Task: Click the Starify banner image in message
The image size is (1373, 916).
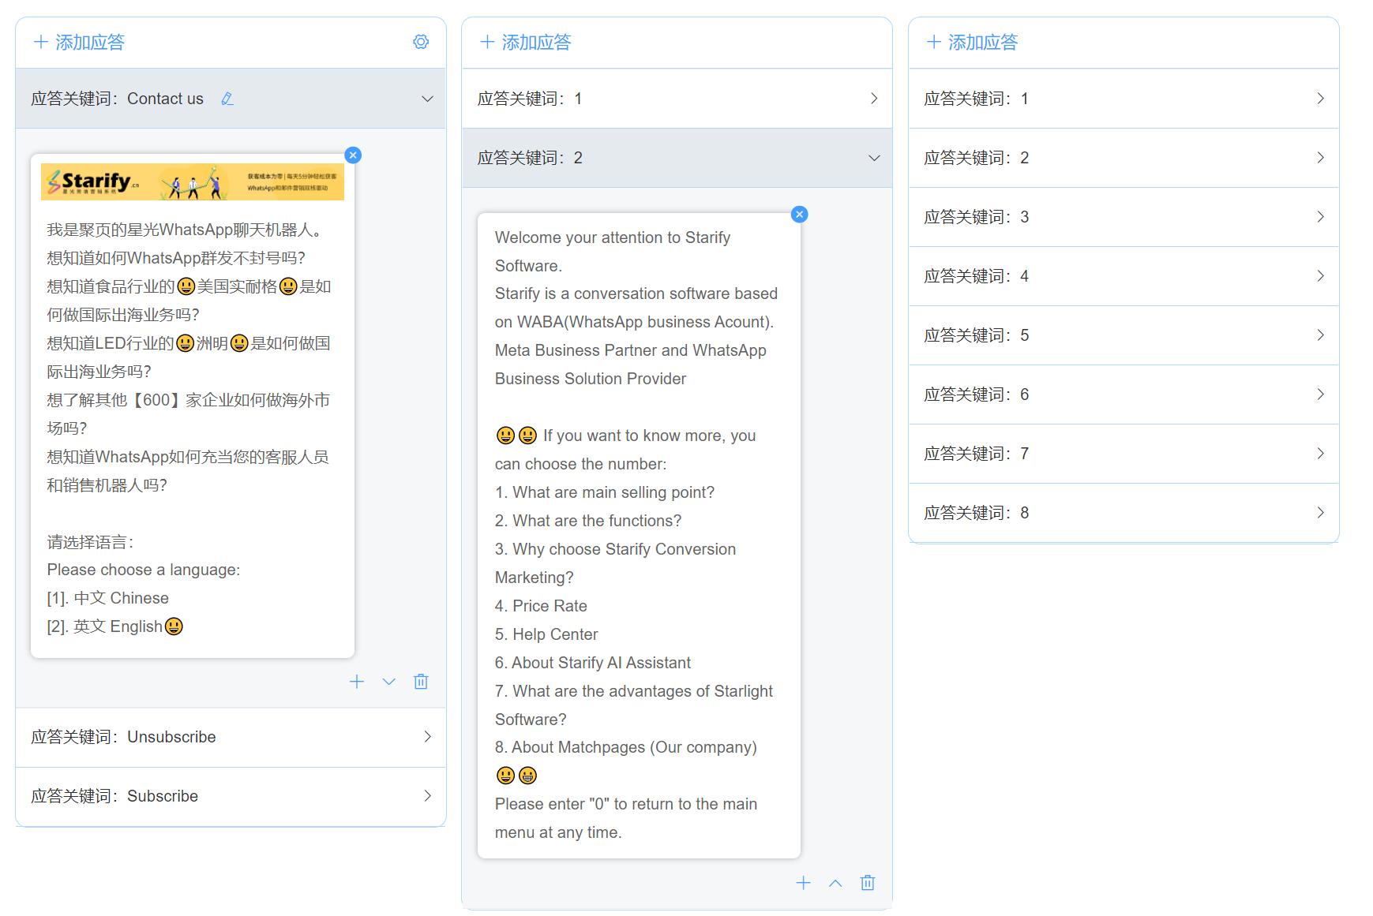Action: [193, 182]
